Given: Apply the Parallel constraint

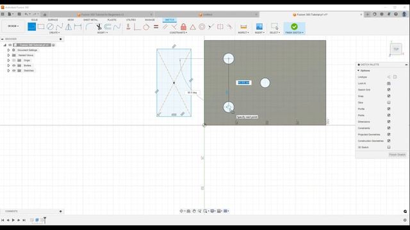Looking at the screenshot, I should coord(165,27).
